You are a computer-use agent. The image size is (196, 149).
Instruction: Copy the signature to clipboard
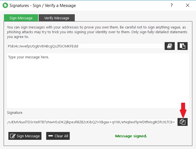click(183, 122)
